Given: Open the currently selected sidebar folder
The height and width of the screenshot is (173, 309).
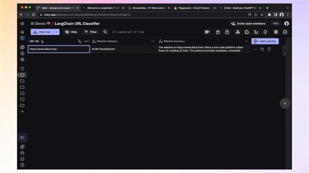Looking at the screenshot, I should (x=22, y=75).
